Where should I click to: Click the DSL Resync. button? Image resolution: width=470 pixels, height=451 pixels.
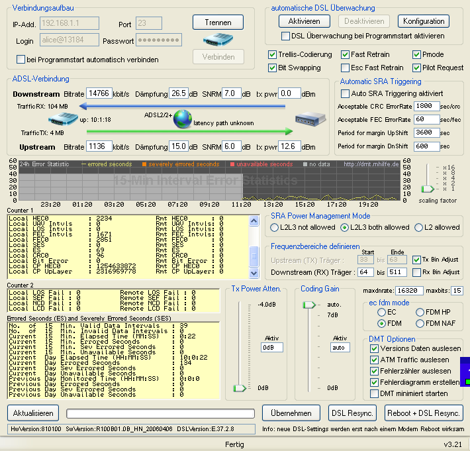353,413
